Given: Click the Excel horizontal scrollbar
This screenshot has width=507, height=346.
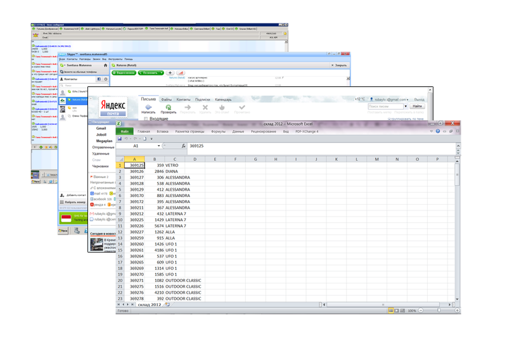Looking at the screenshot, I should [383, 305].
